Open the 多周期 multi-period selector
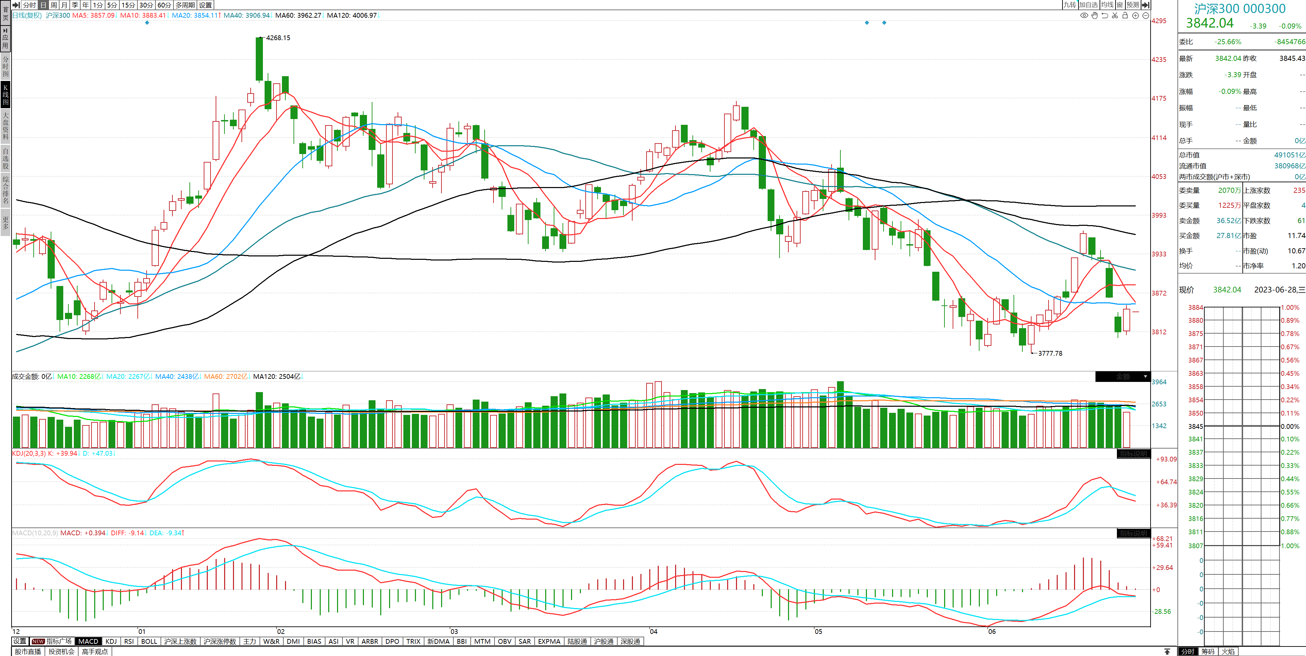This screenshot has width=1306, height=656. pos(185,5)
